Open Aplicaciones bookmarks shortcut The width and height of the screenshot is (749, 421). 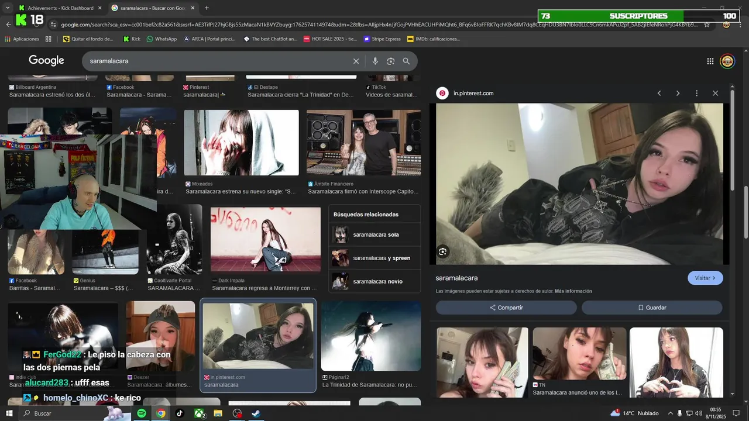tap(22, 39)
